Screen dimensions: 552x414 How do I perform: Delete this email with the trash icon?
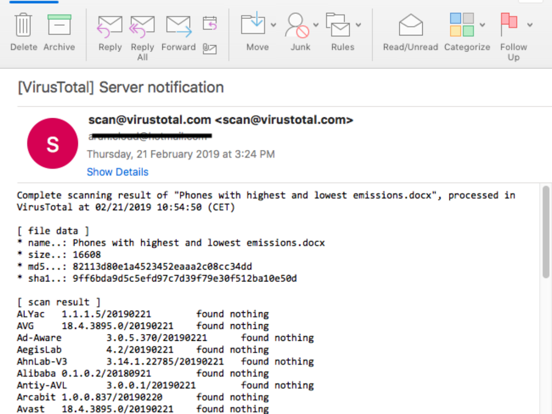(x=23, y=32)
